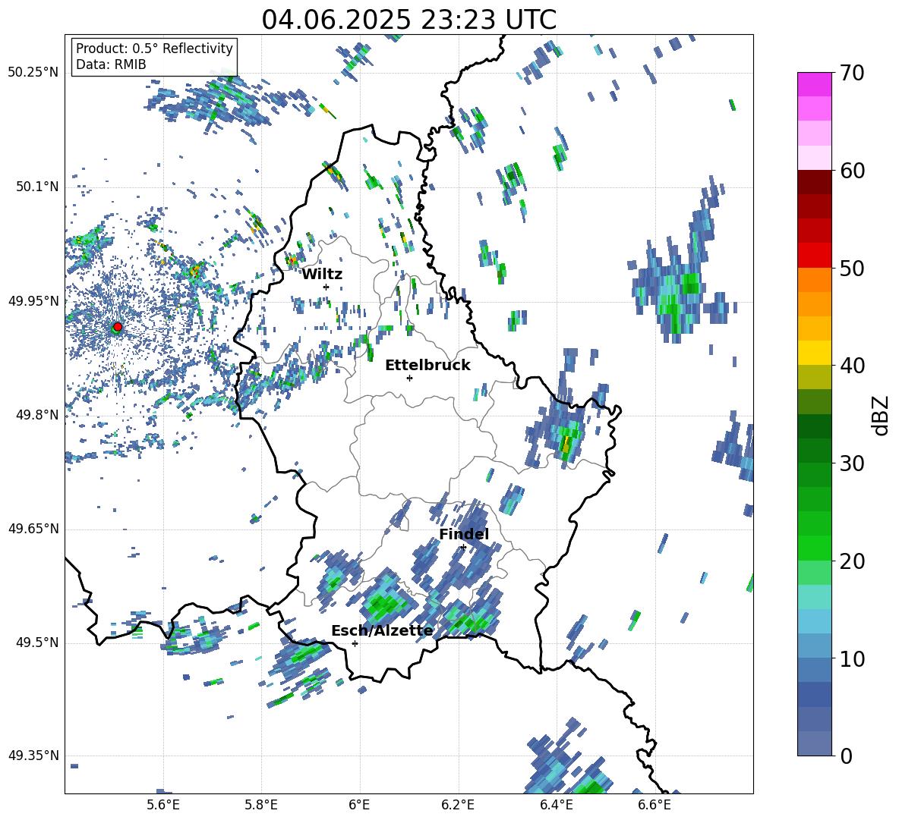Click the dark red colorbar swatch below 60
The image size is (899, 820).
point(814,182)
